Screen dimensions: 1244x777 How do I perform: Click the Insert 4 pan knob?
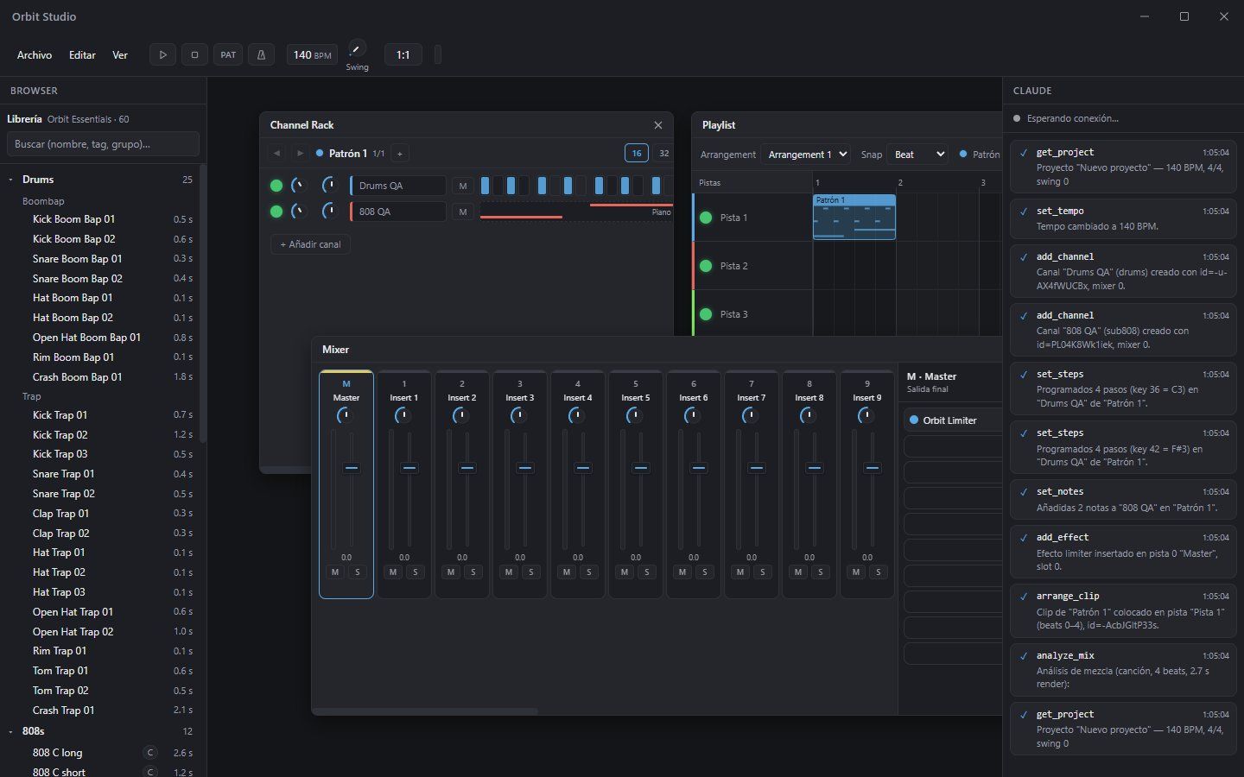pyautogui.click(x=576, y=416)
